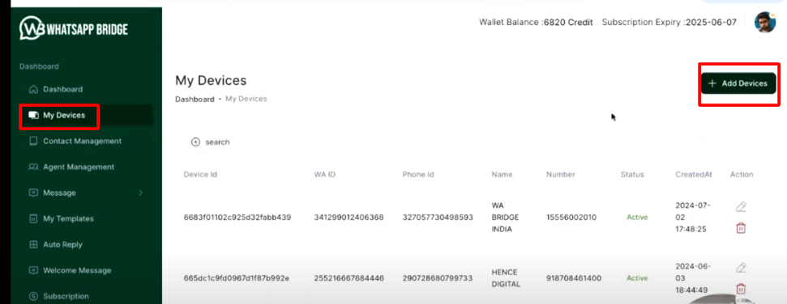787x304 pixels.
Task: Open My Templates page
Action: coord(68,218)
